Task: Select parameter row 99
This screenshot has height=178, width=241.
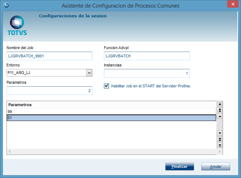Action: tap(111, 112)
